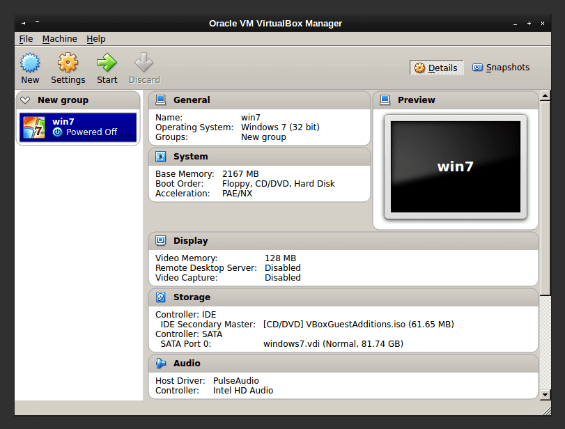Click the Preview section icon
Screen dimensions: 565x429
coord(385,100)
